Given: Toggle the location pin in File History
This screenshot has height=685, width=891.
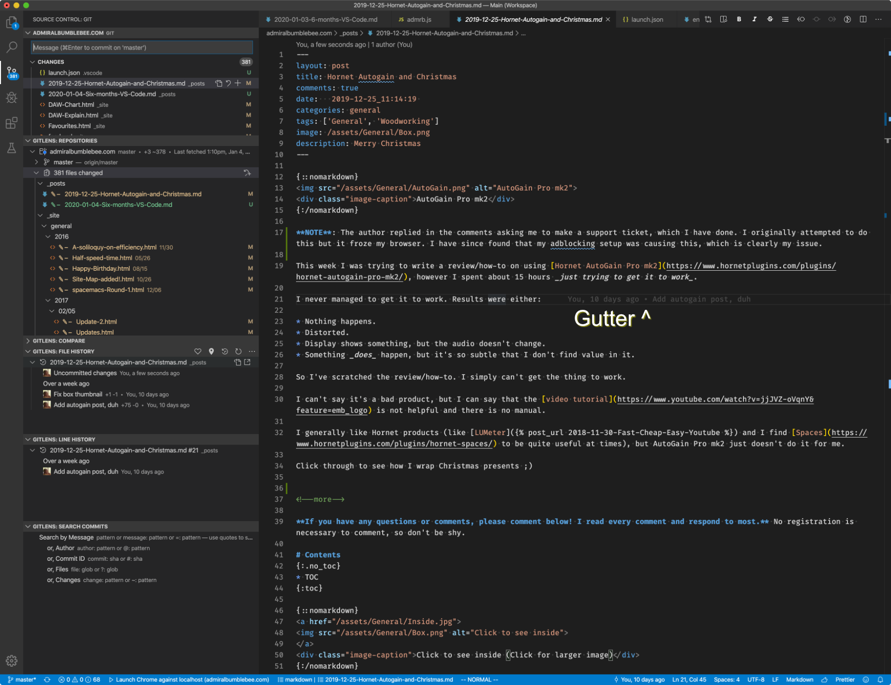Looking at the screenshot, I should point(212,351).
